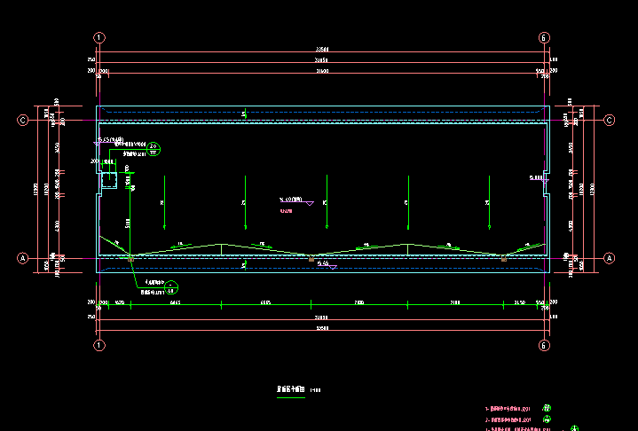Click the second pink legend note line
Viewport: 638px width, 431px height.
[x=508, y=419]
